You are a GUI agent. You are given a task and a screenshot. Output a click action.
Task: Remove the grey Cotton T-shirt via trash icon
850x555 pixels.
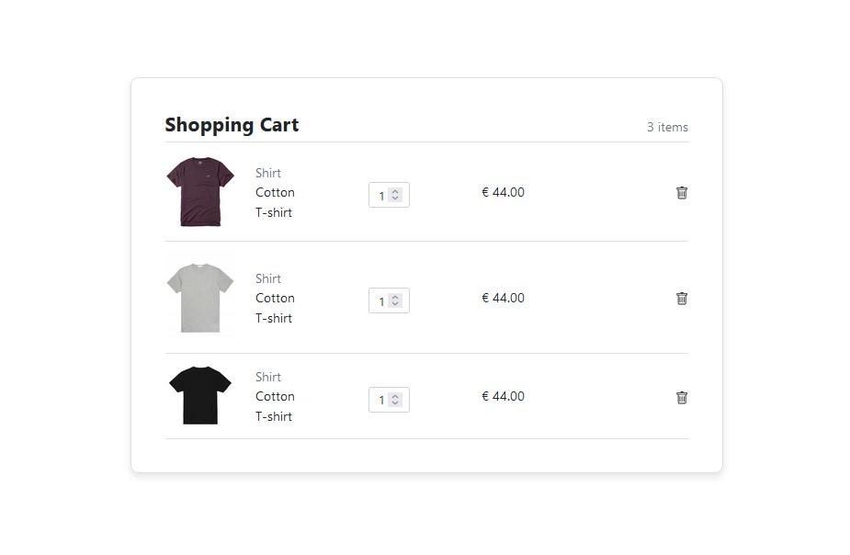(682, 299)
